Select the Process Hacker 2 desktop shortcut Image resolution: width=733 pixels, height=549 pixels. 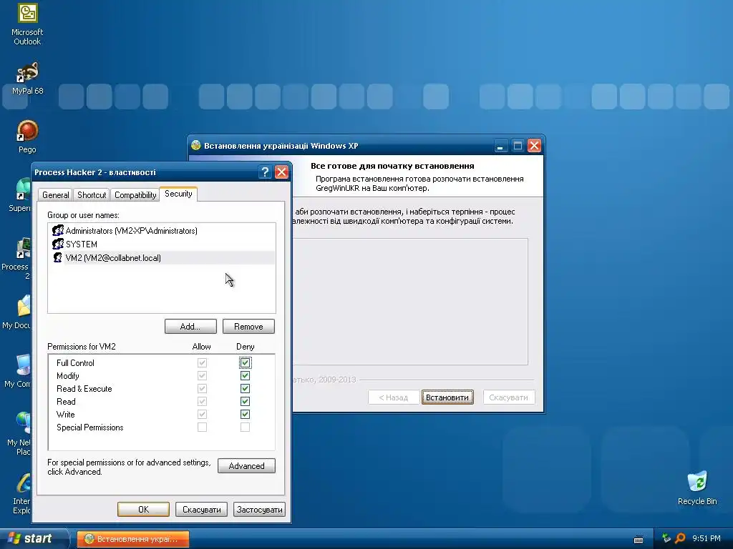[x=17, y=259]
